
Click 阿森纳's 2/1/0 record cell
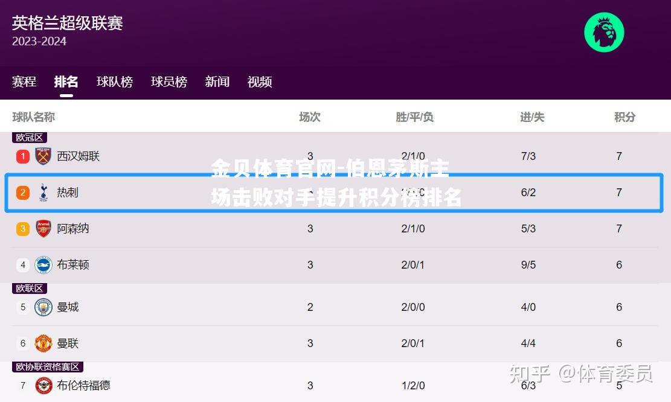click(413, 228)
